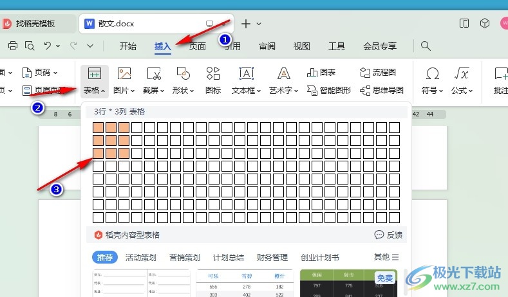Insert a Chart (图表)
This screenshot has height=297, width=508.
click(x=322, y=72)
